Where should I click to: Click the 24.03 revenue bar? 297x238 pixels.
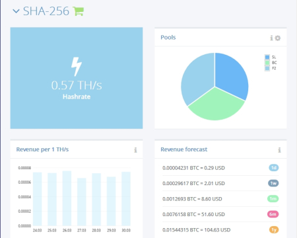pos(37,199)
